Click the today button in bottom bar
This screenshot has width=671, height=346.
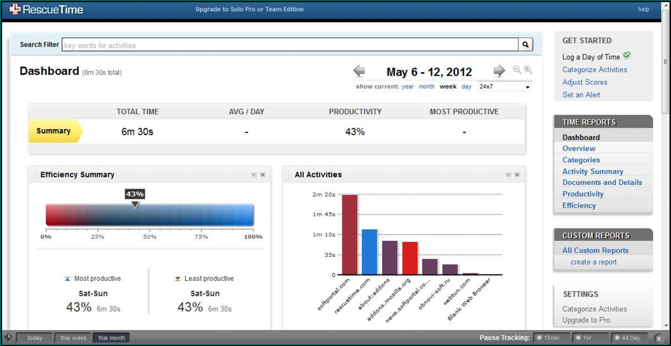pyautogui.click(x=35, y=338)
